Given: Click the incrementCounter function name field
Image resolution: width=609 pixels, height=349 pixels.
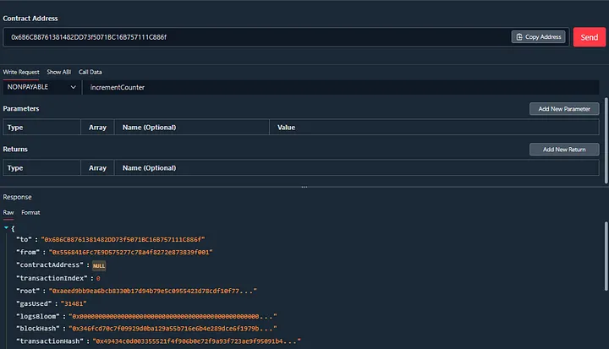Looking at the screenshot, I should 338,87.
